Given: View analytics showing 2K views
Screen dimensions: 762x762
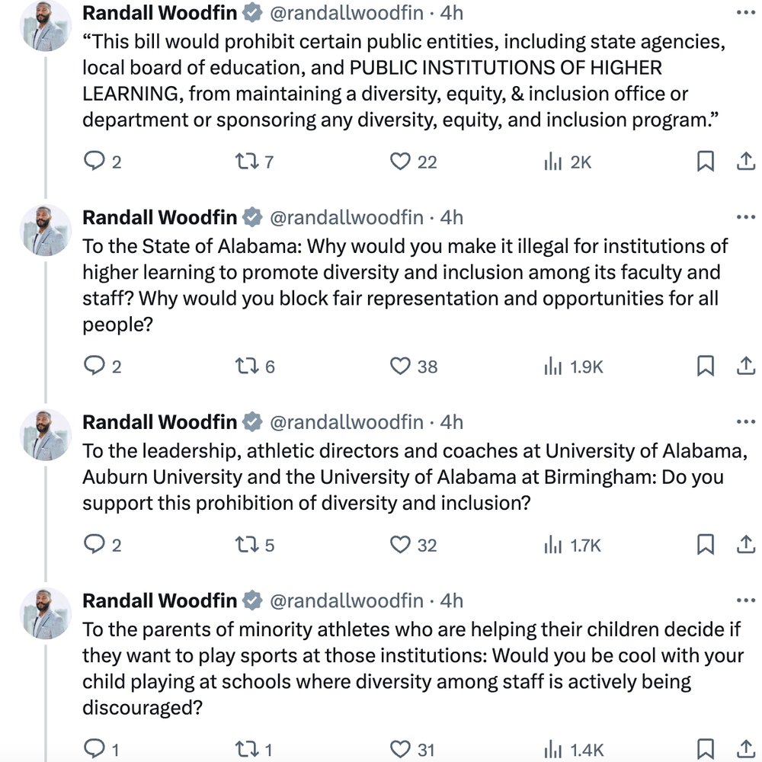Looking at the screenshot, I should pyautogui.click(x=568, y=162).
